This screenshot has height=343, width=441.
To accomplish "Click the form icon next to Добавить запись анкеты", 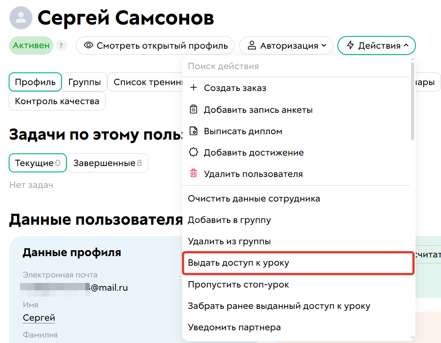I will pyautogui.click(x=193, y=109).
